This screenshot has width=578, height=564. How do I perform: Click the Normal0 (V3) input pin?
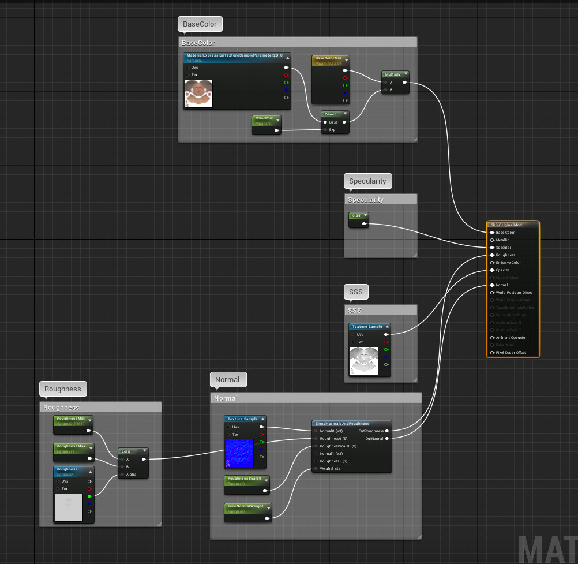click(x=316, y=431)
